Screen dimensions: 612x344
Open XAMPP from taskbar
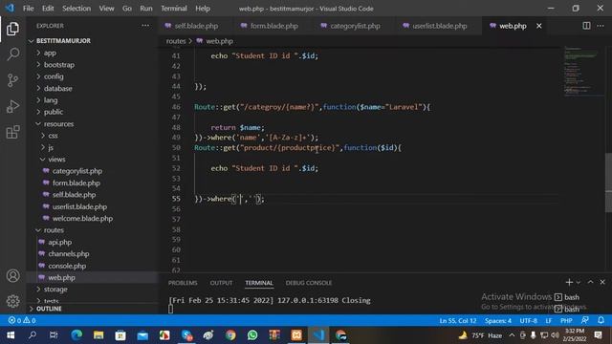point(296,335)
